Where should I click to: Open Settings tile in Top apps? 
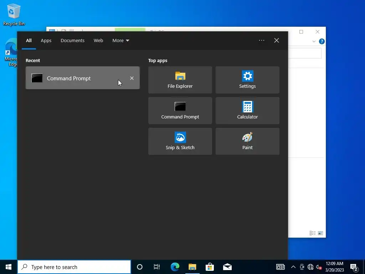coord(247,80)
